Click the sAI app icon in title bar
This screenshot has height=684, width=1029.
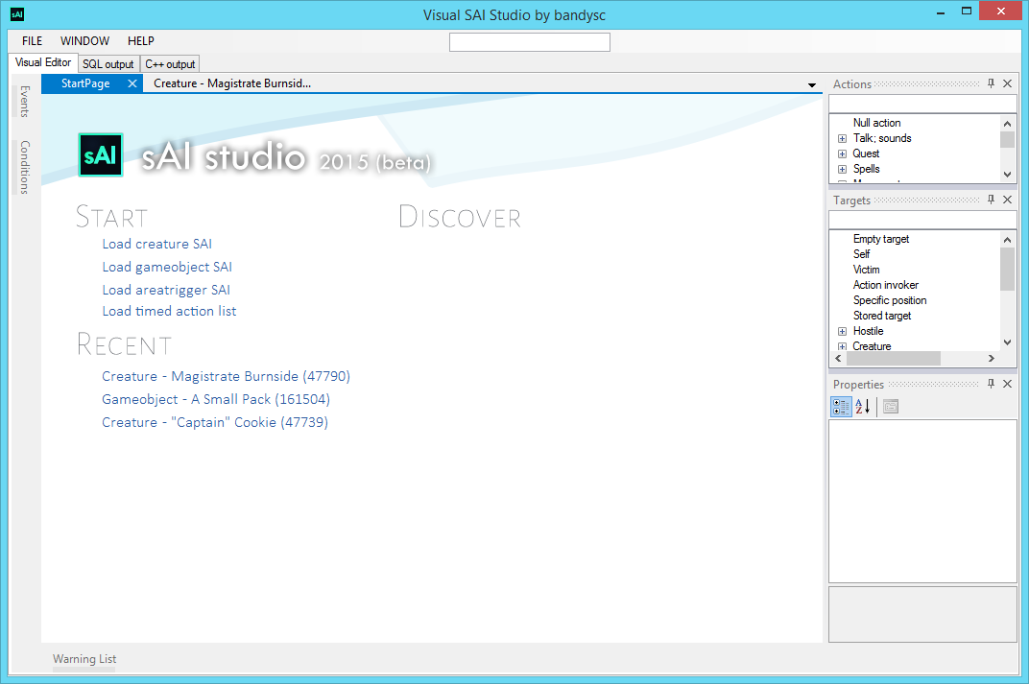[x=17, y=13]
